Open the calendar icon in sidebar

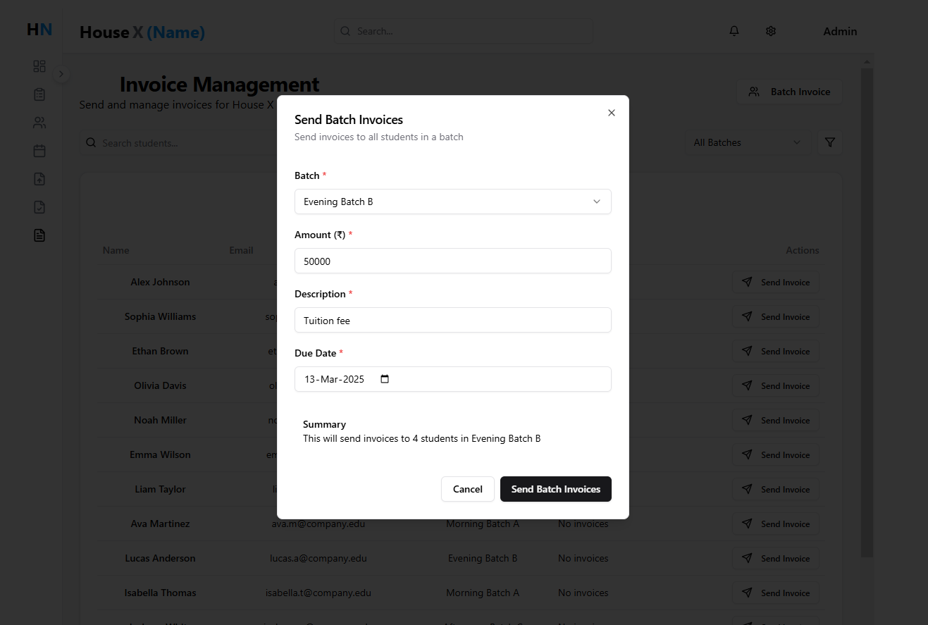[39, 151]
